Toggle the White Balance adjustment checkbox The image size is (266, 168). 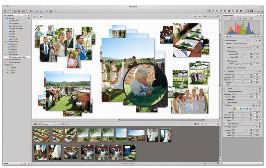point(227,102)
